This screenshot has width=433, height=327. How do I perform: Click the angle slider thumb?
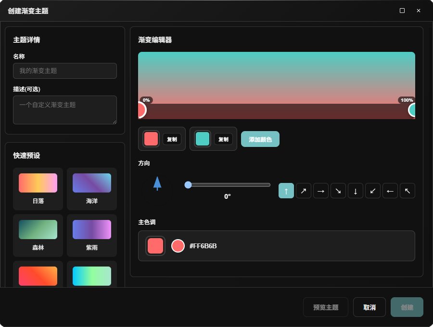(x=188, y=185)
